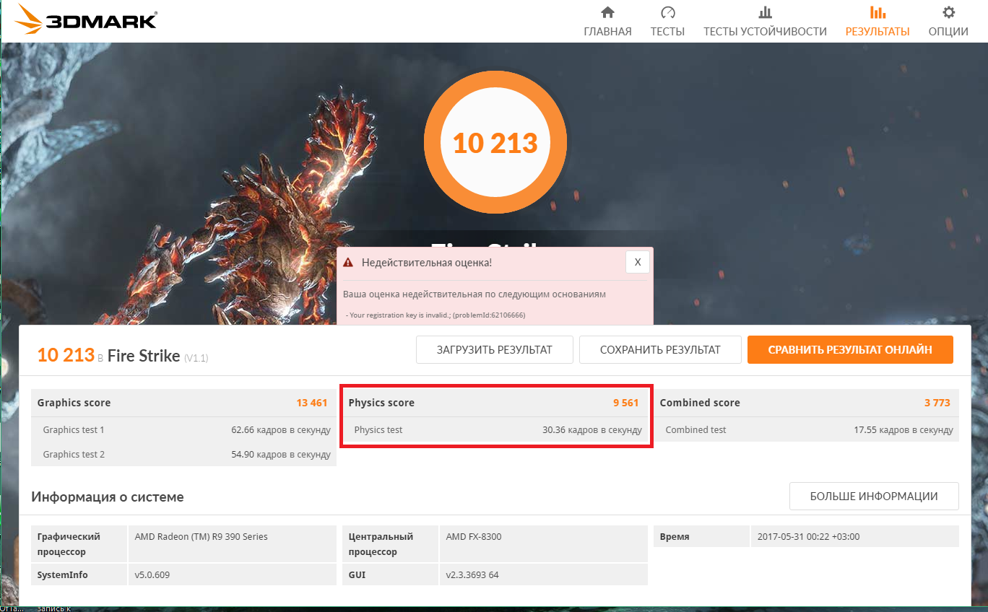Close the invalid score warning popup
Viewport: 988px width, 612px height.
click(x=638, y=263)
